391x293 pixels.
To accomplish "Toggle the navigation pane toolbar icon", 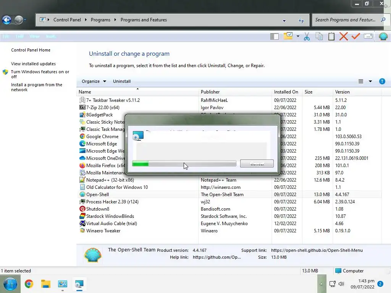I will pyautogui.click(x=274, y=36).
